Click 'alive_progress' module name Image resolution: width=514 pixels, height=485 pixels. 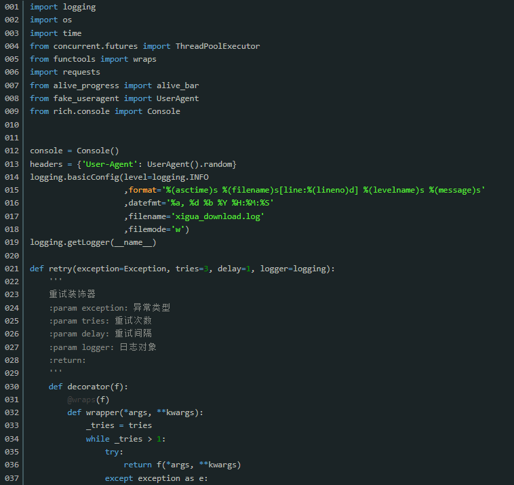(x=86, y=85)
